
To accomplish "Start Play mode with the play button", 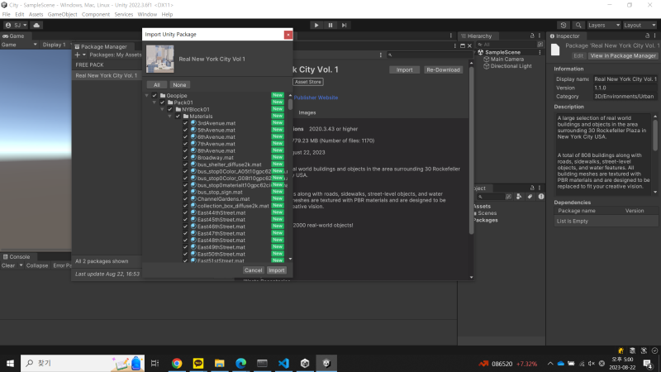I will 316,26.
